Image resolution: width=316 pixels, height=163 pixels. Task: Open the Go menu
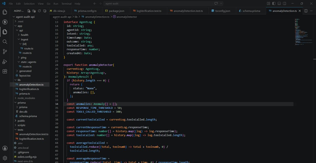[49, 4]
